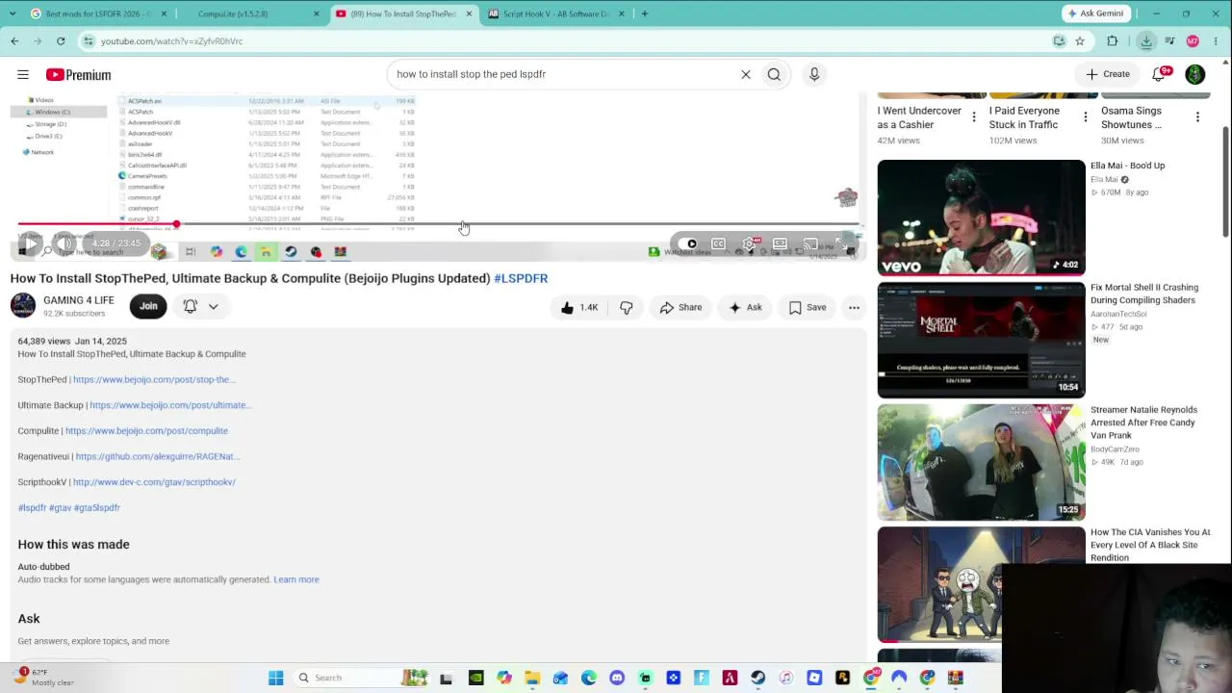The width and height of the screenshot is (1232, 693).
Task: Dislike the video with thumbs down
Action: tap(627, 307)
